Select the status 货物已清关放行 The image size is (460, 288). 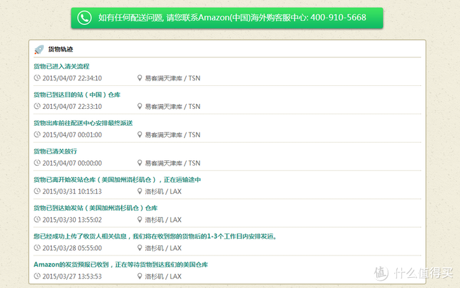(x=55, y=151)
